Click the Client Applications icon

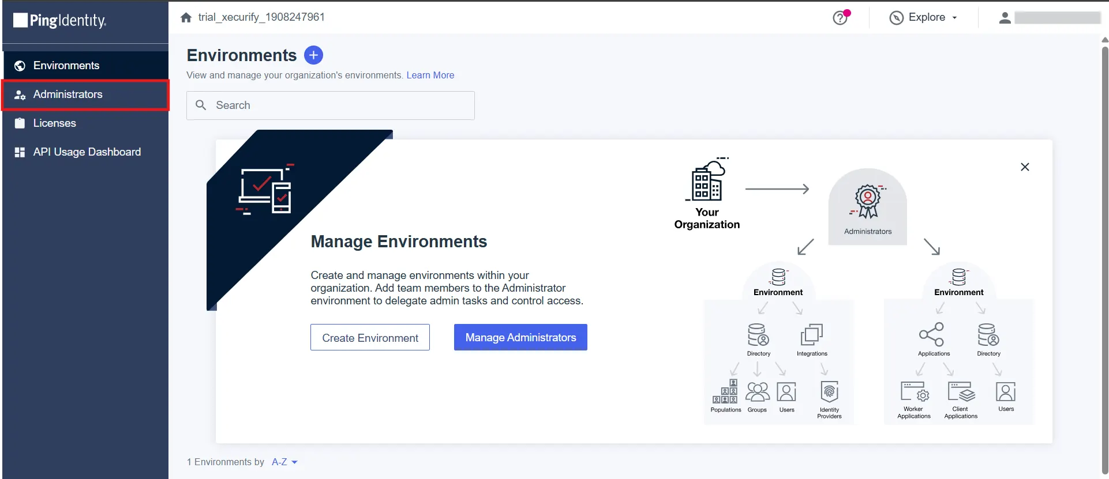click(961, 391)
